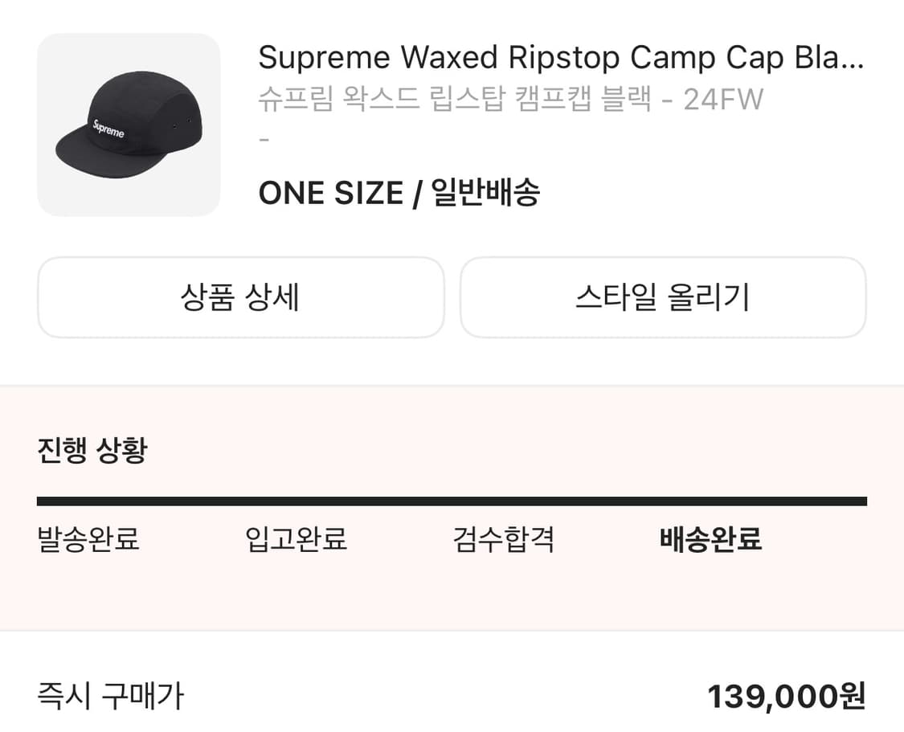Click the 일반배송 delivery type label
The height and width of the screenshot is (732, 904).
click(x=485, y=193)
